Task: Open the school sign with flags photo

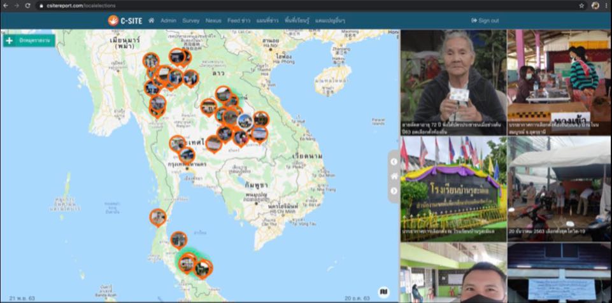Action: coord(453,189)
